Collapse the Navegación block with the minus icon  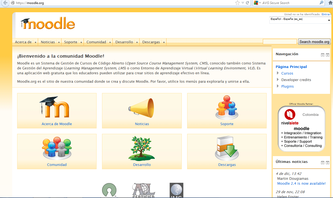coord(323,55)
